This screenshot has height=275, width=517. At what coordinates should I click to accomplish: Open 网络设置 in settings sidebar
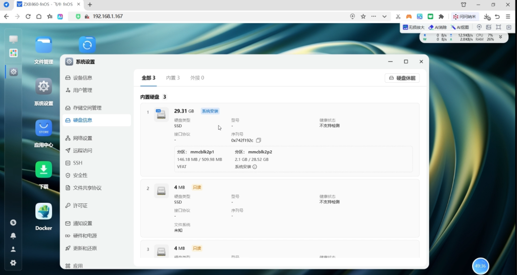(83, 138)
